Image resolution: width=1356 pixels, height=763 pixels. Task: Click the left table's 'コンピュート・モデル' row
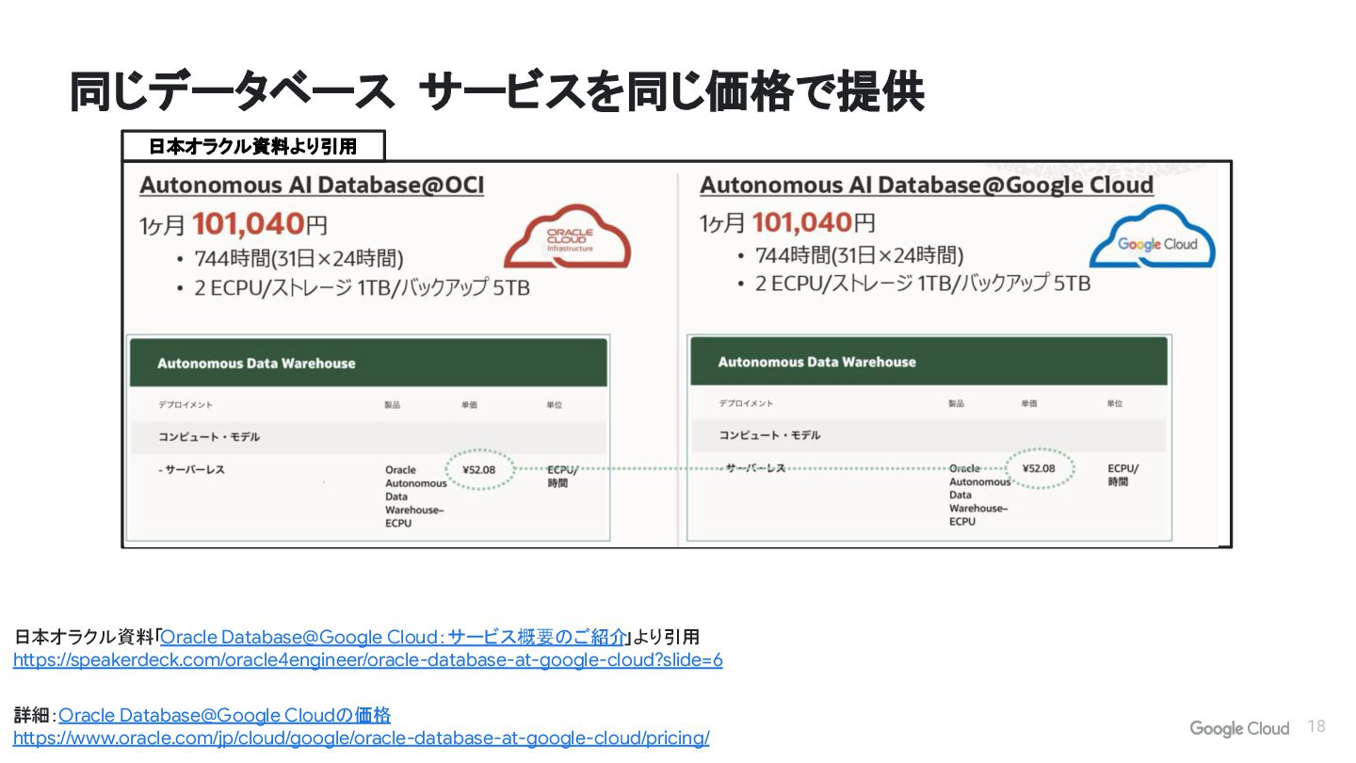(x=368, y=437)
